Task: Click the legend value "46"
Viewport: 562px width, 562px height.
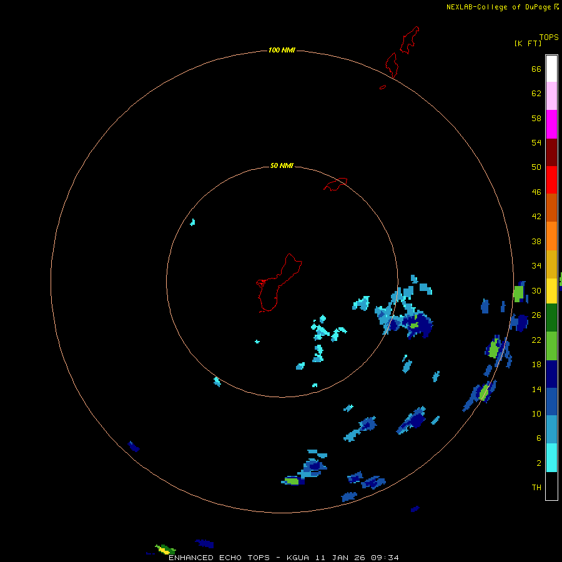Action: point(536,192)
